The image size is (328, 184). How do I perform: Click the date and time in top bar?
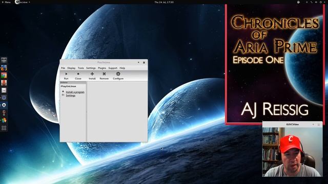coord(164,2)
